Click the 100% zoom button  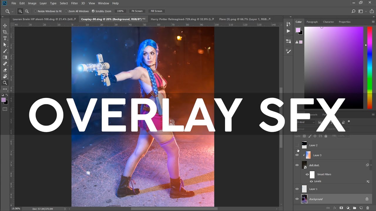click(120, 11)
